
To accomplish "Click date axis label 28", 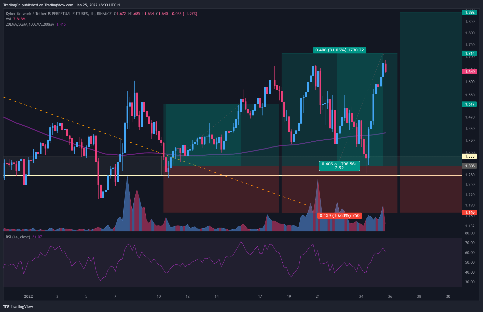I will click(419, 296).
